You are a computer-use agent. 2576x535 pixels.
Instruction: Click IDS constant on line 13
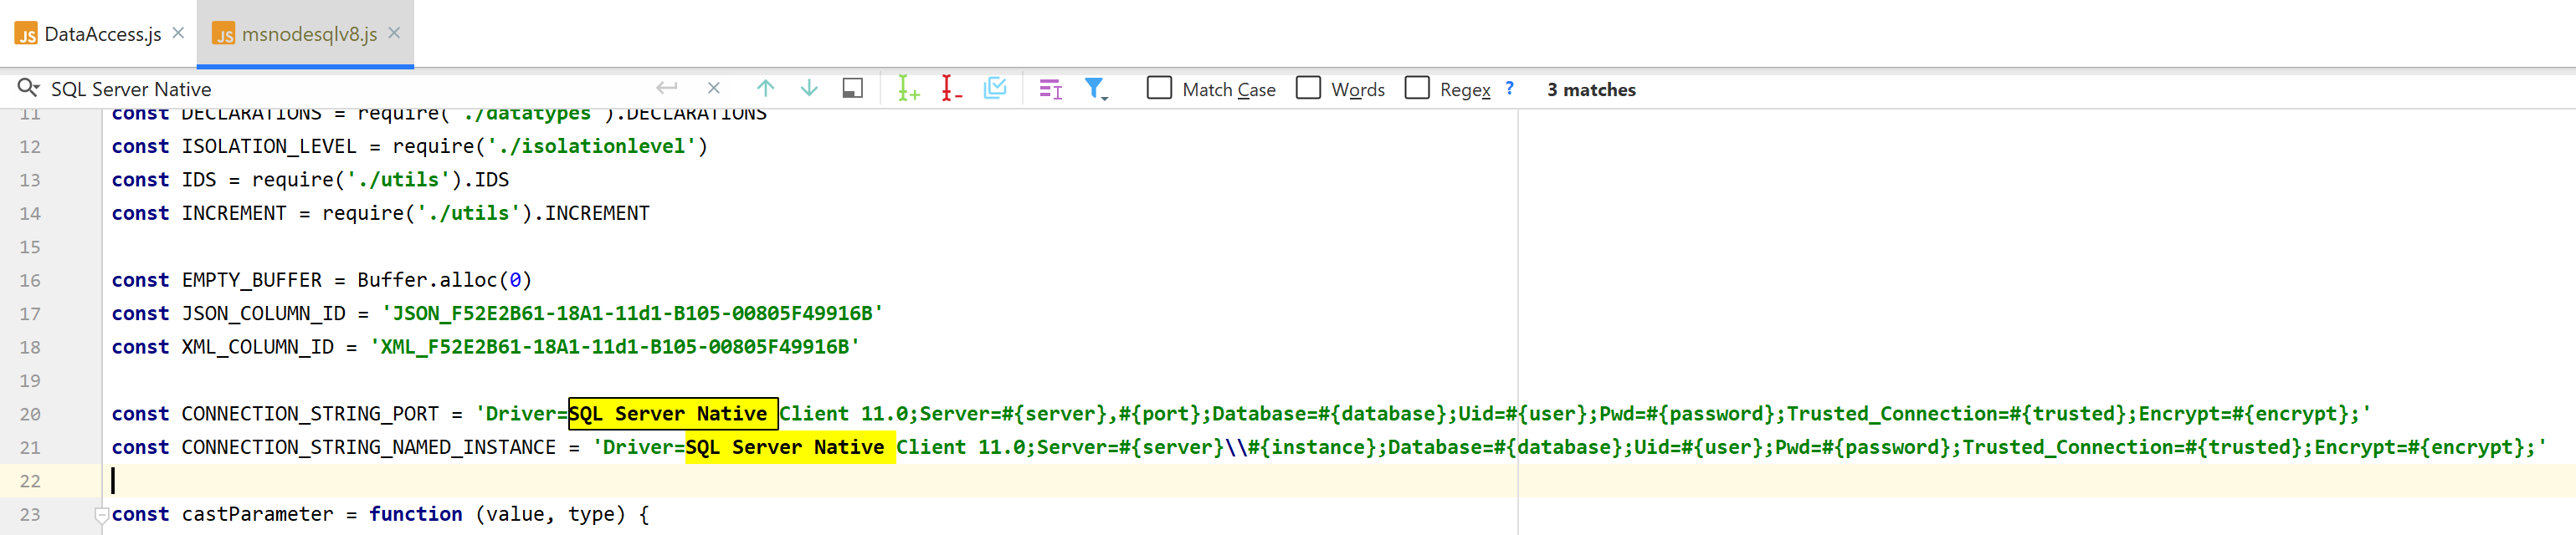click(199, 180)
